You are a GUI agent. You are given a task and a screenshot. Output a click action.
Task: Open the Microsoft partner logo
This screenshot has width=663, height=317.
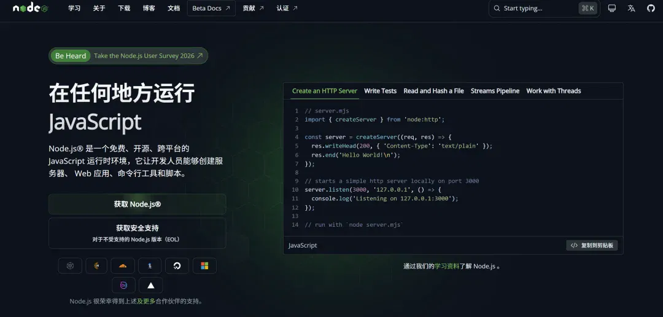pyautogui.click(x=204, y=266)
